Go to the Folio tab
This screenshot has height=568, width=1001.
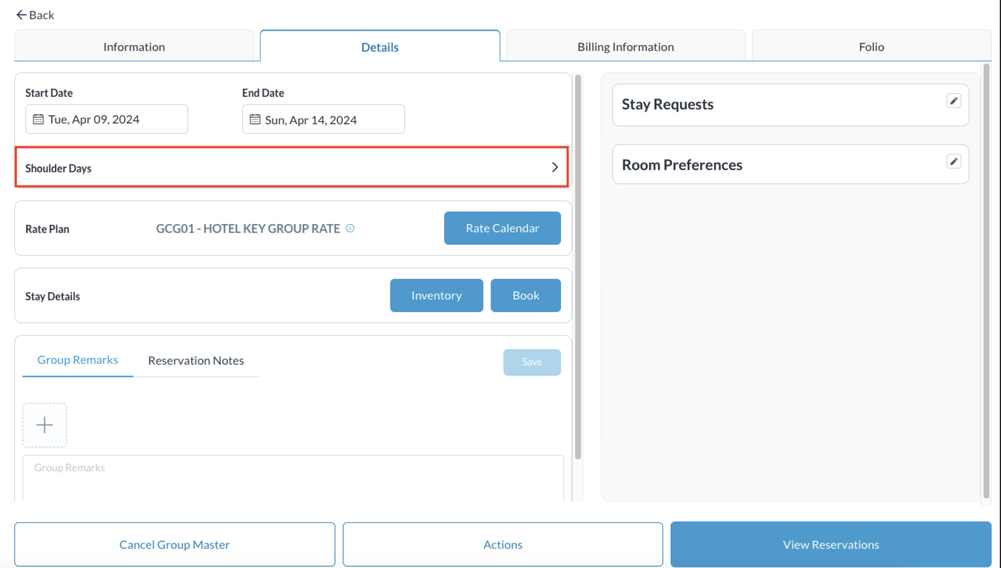point(871,47)
